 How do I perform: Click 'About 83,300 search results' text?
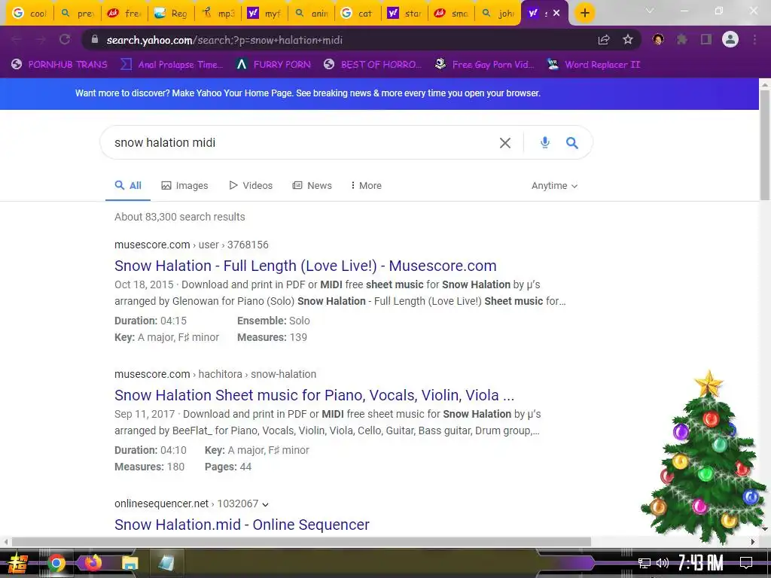[179, 217]
